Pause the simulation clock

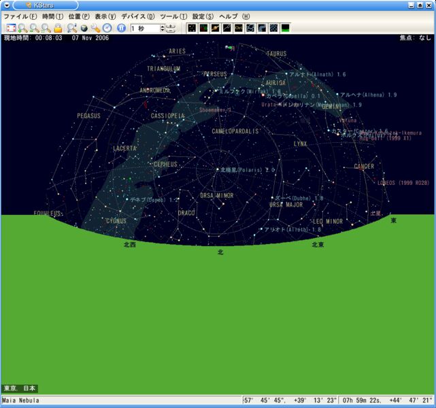(121, 28)
